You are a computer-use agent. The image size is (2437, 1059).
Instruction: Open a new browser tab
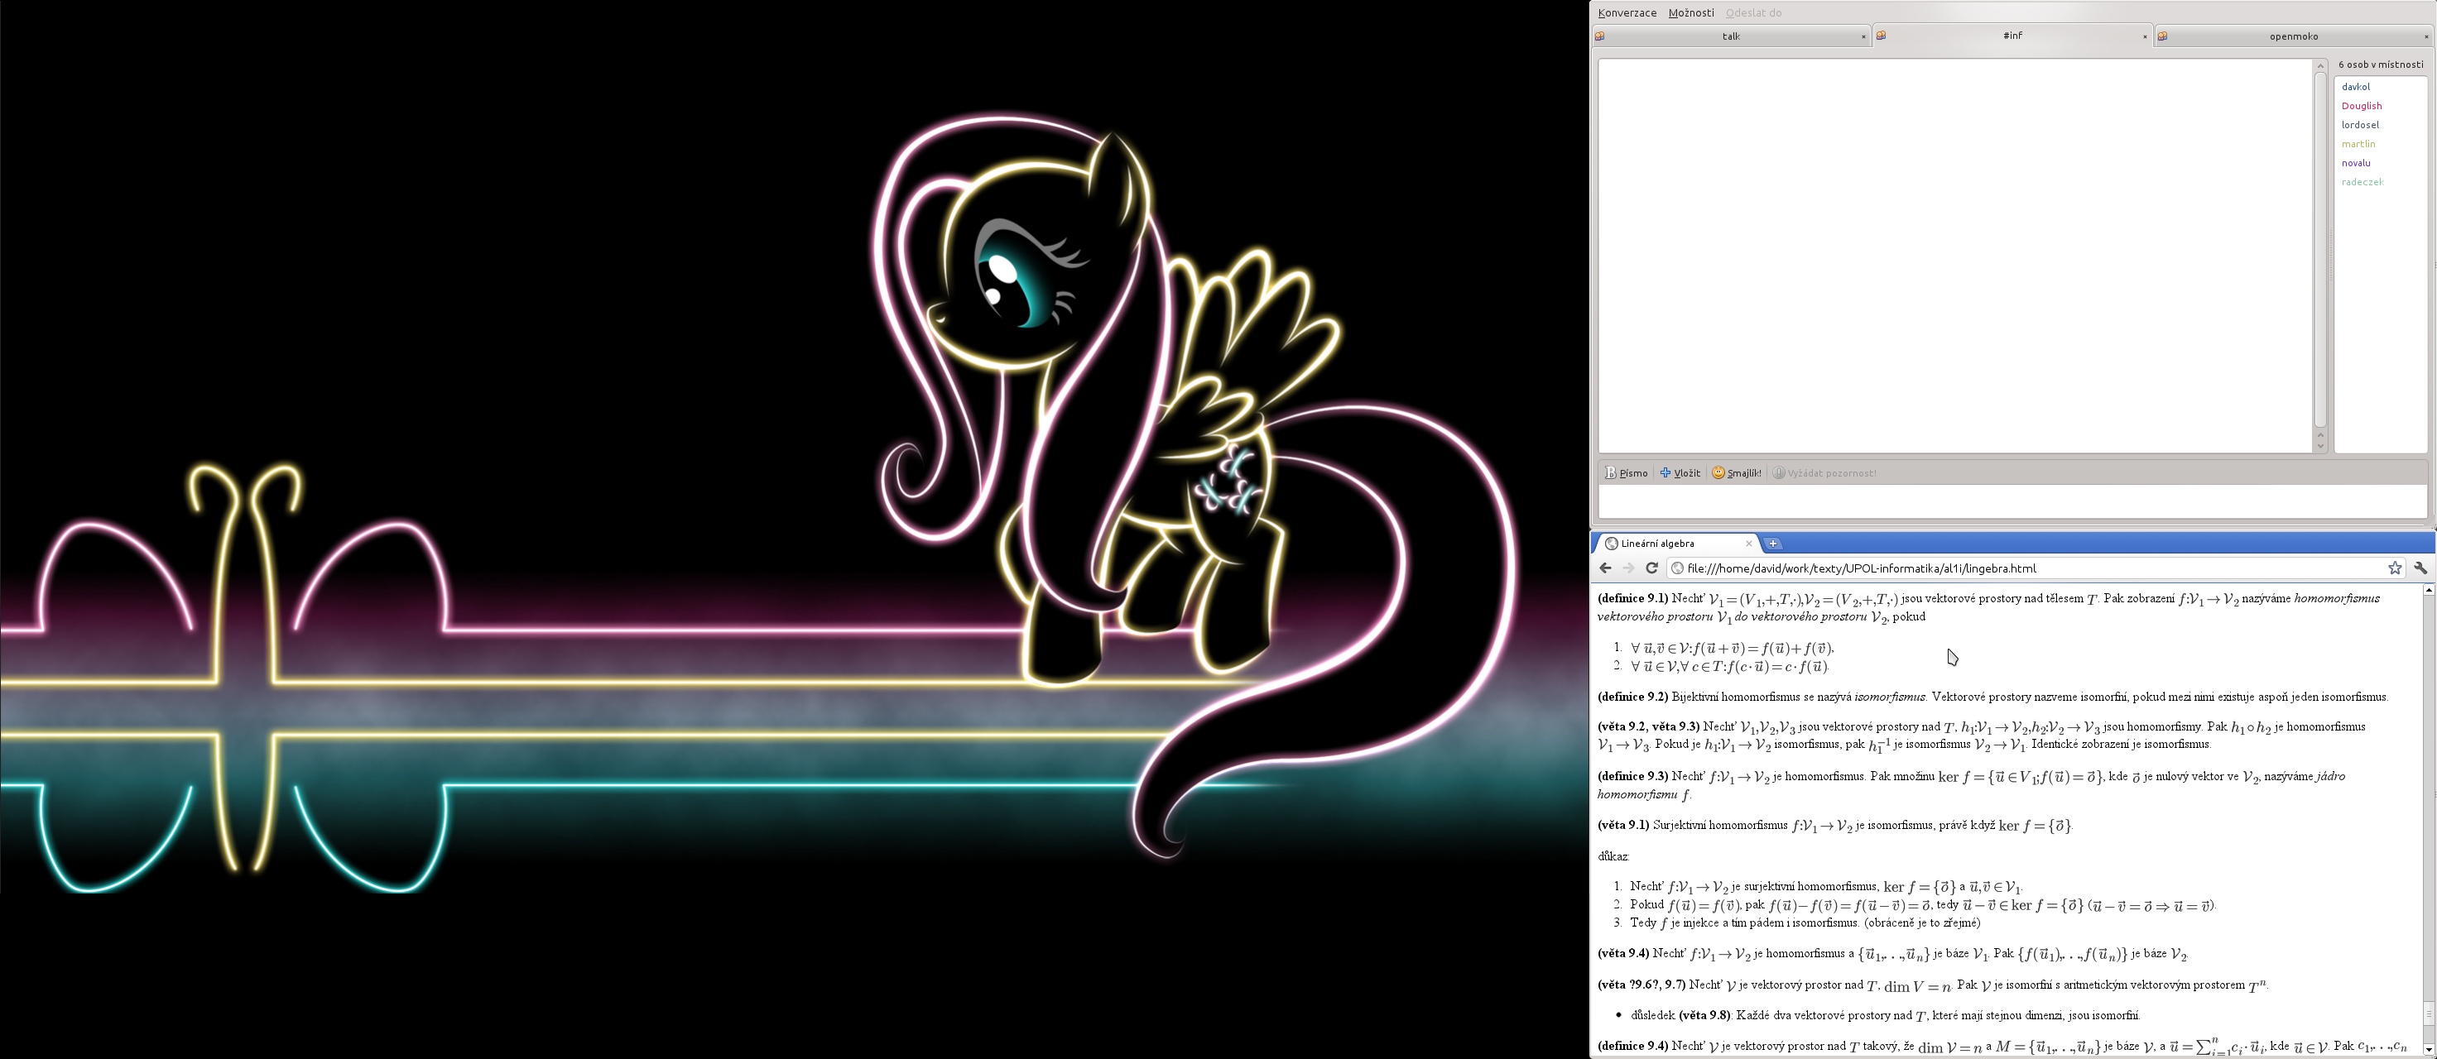point(1773,544)
